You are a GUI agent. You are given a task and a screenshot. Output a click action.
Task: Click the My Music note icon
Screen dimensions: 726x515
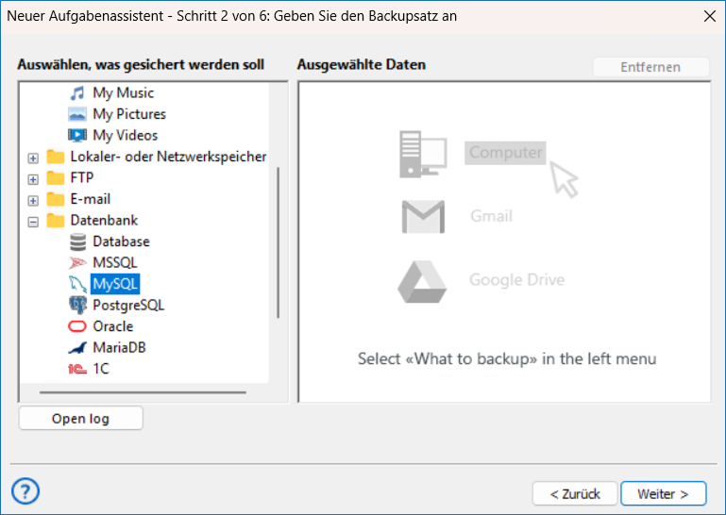(x=77, y=93)
